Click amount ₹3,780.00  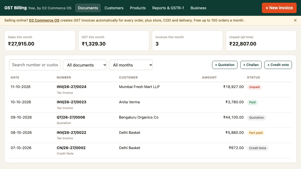[x=235, y=102]
